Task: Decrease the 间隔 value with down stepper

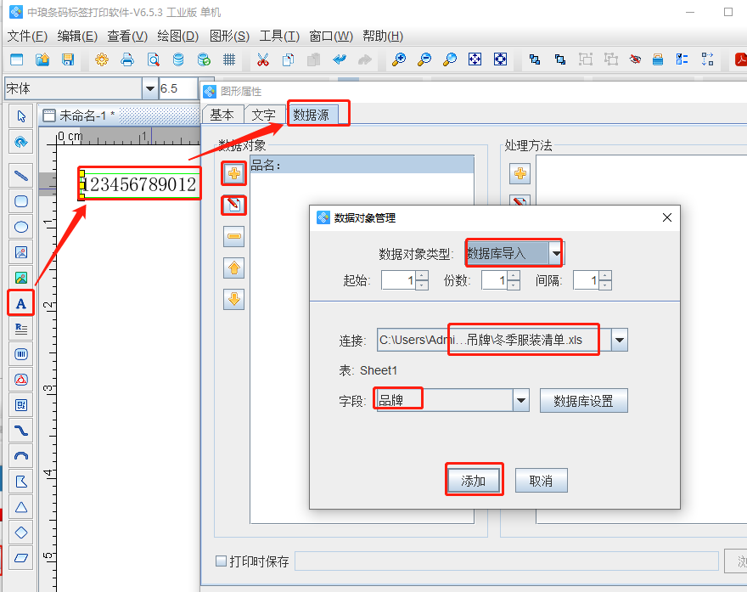Action: click(604, 285)
